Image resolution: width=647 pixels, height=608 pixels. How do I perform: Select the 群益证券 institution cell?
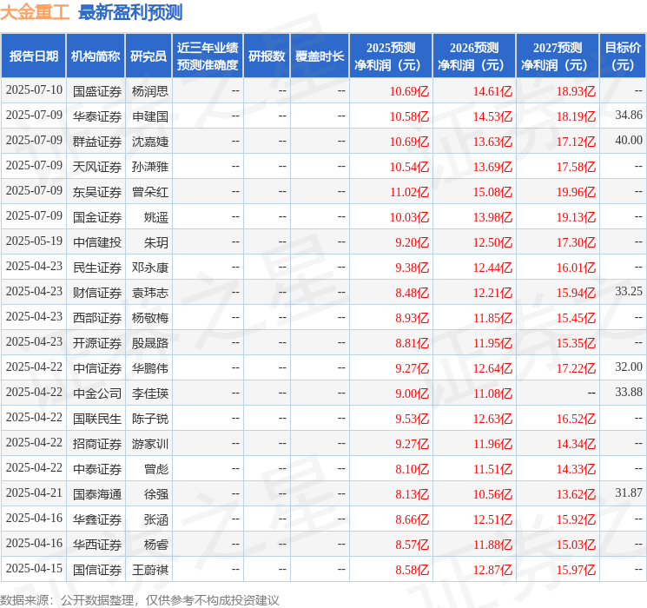[97, 142]
